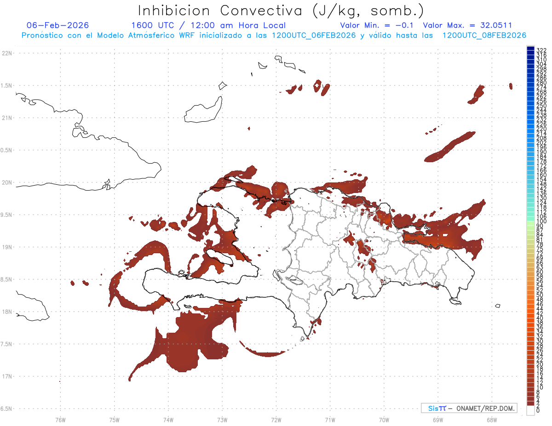Viewport: 552px width, 426px height.
Task: Click the "70W" longitude label
Action: (384, 419)
